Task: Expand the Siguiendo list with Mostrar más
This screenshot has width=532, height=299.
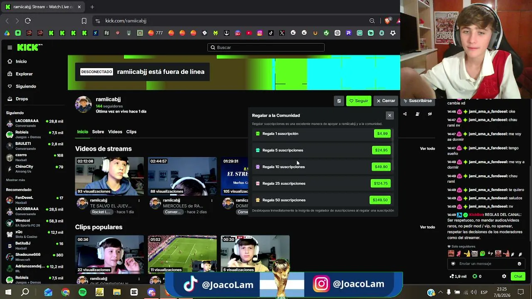Action: [x=15, y=180]
